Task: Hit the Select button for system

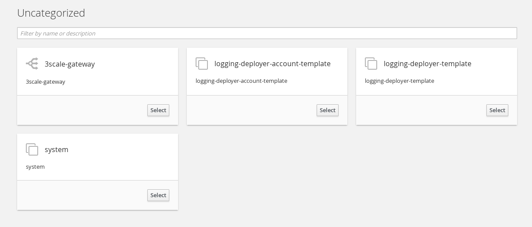Action: pos(158,195)
